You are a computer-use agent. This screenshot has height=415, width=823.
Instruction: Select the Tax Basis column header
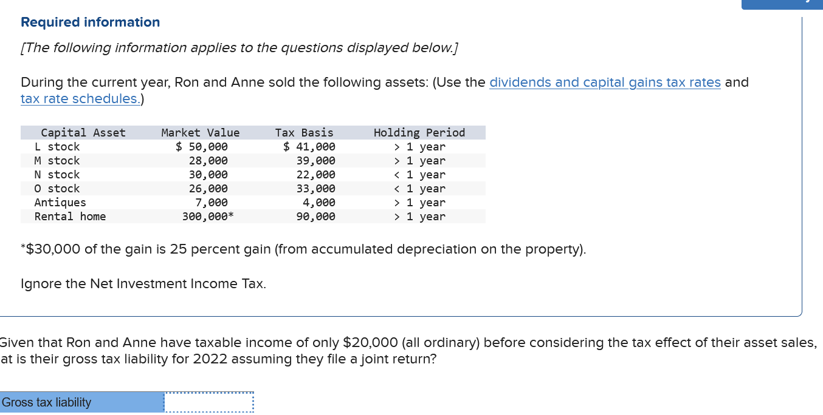pyautogui.click(x=304, y=132)
